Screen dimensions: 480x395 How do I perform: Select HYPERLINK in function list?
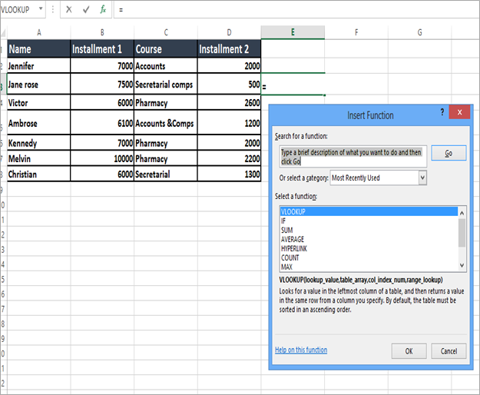coord(369,248)
